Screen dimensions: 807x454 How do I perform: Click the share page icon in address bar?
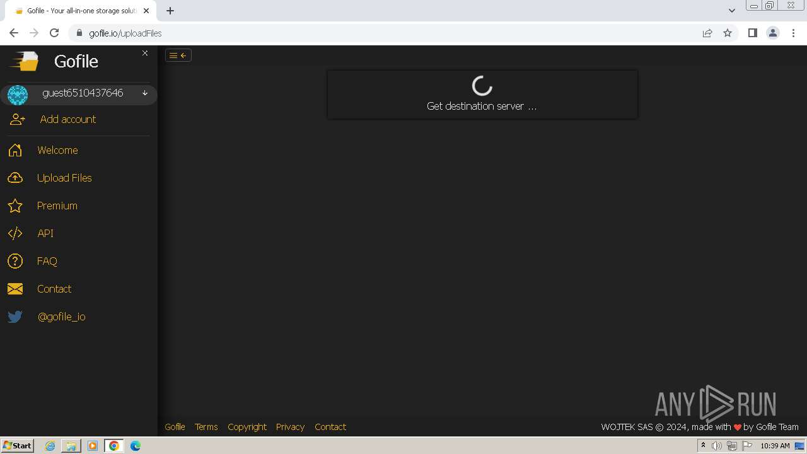click(707, 33)
